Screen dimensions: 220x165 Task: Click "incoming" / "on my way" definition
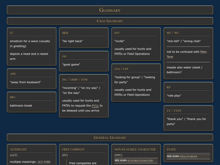(81, 90)
